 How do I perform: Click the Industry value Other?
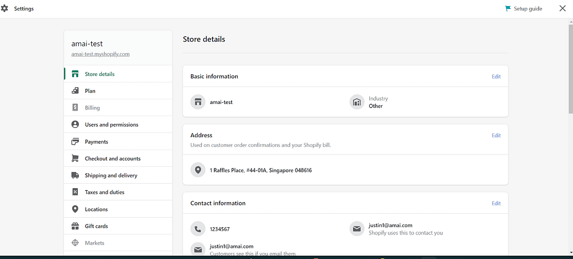[x=375, y=106]
